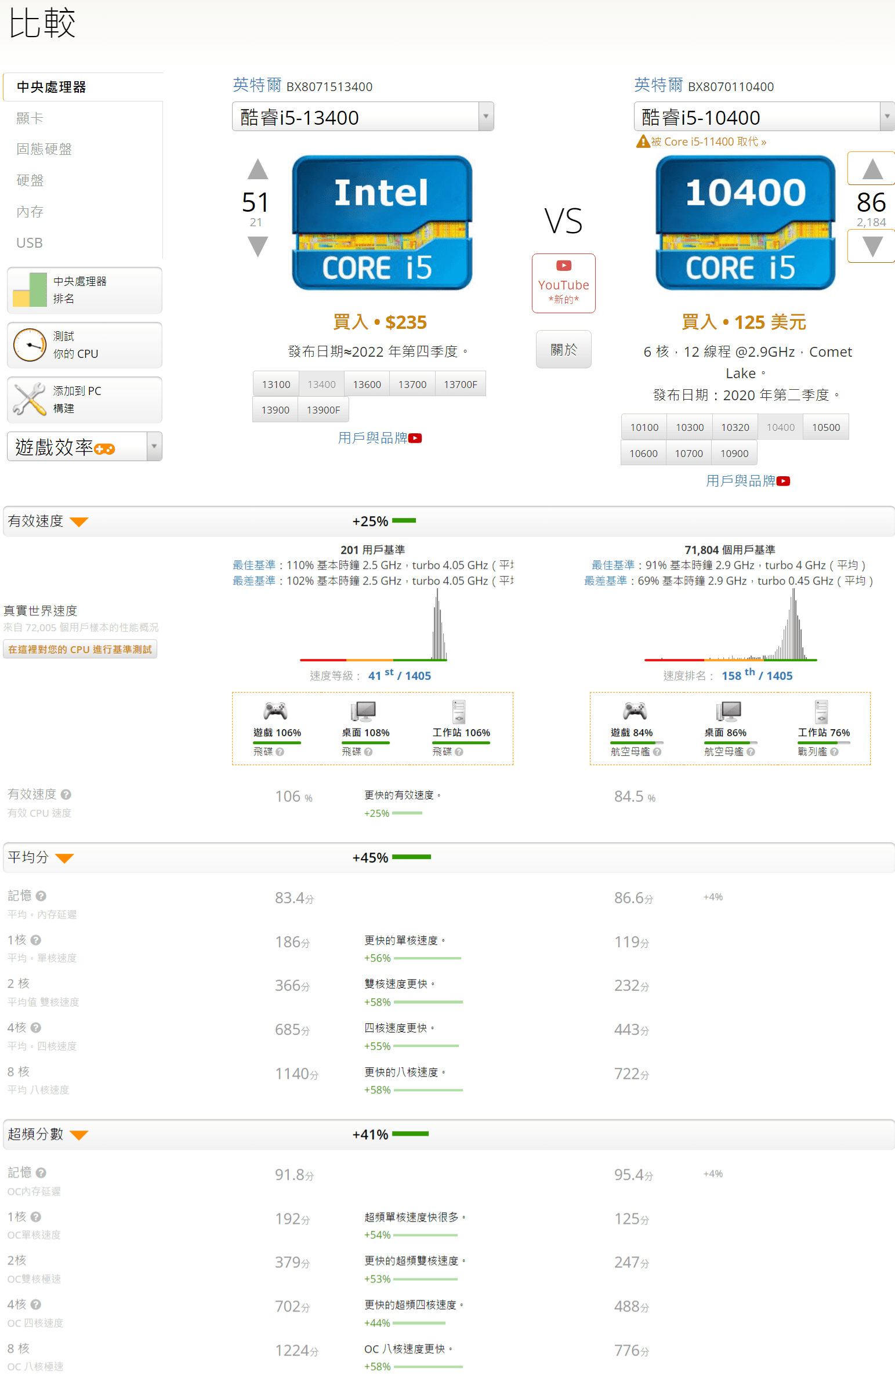Click speed rank 158th / 1405 link

757,675
